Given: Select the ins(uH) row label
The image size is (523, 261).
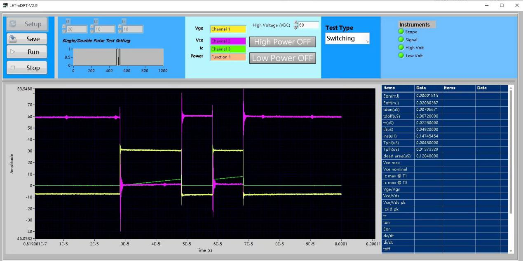Looking at the screenshot, I should 398,136.
